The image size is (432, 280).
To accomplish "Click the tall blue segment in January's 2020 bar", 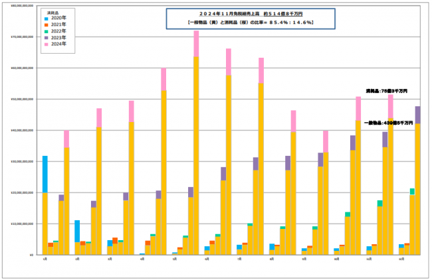I will tap(45, 174).
